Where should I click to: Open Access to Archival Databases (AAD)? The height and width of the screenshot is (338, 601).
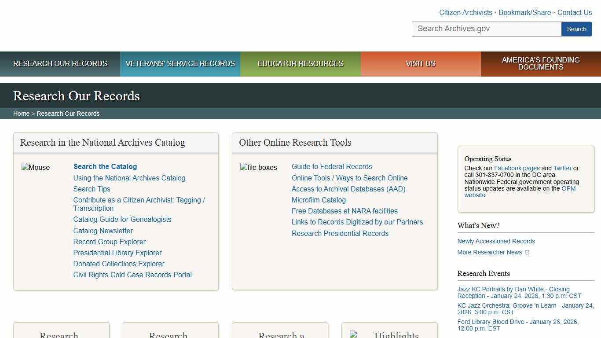click(348, 189)
